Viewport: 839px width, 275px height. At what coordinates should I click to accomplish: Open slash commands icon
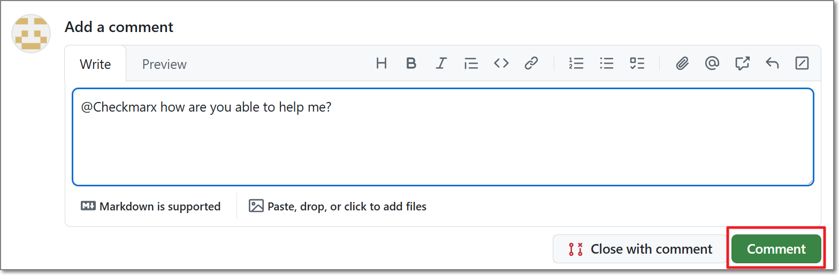(x=802, y=64)
